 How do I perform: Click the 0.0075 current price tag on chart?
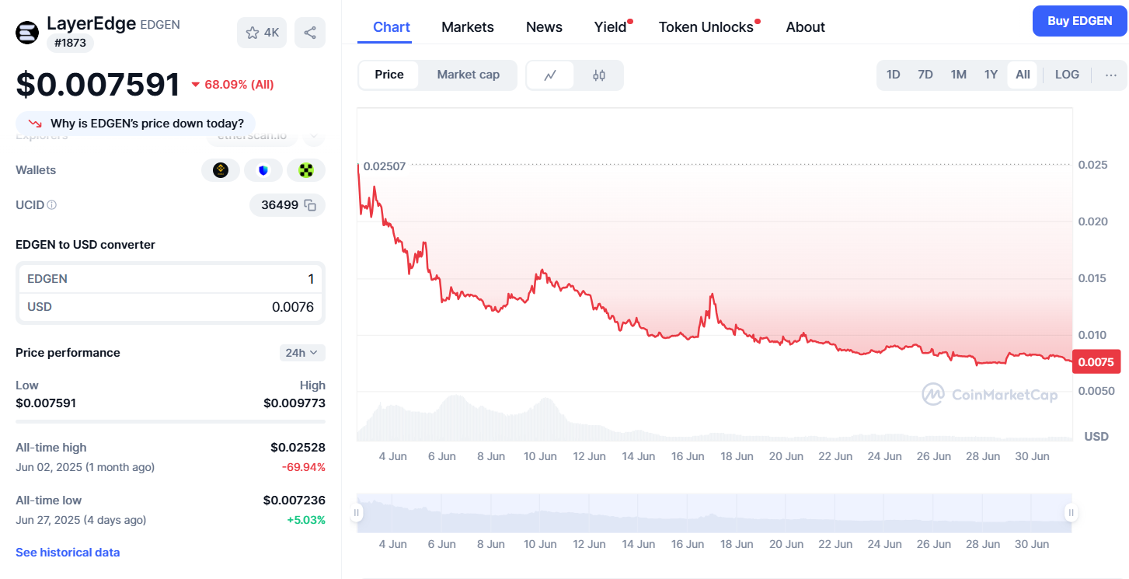pyautogui.click(x=1096, y=361)
